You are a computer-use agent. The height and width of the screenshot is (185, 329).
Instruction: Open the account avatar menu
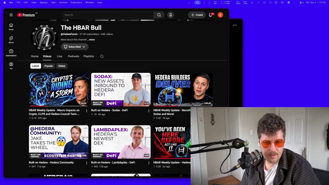click(220, 15)
